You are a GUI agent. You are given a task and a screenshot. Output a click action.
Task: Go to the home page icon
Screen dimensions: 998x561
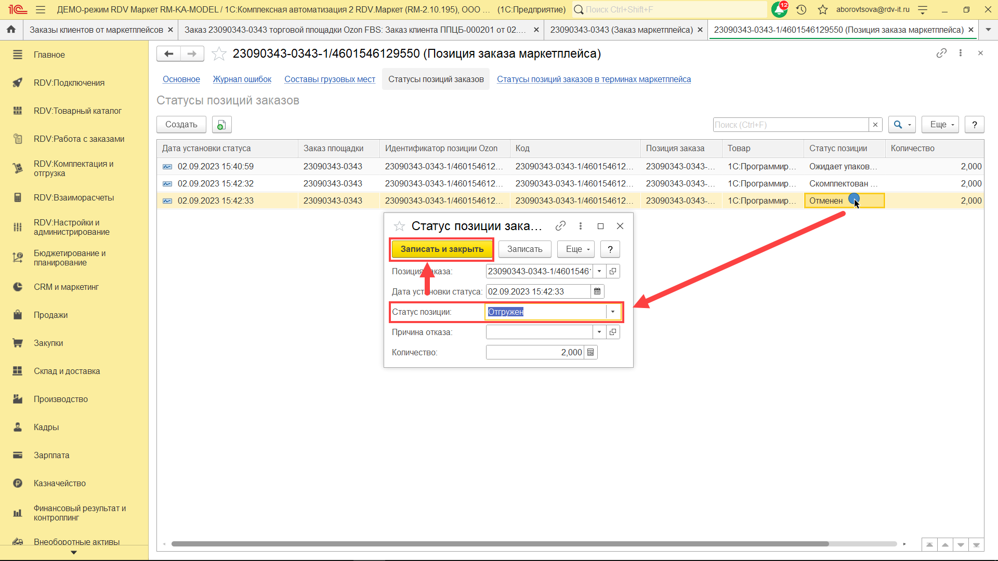(11, 30)
